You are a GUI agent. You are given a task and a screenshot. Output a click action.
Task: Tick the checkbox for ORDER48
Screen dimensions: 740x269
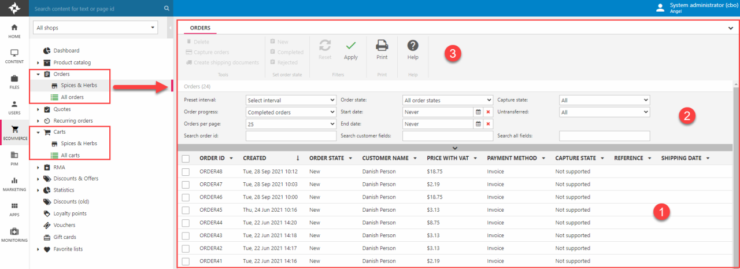pos(186,172)
